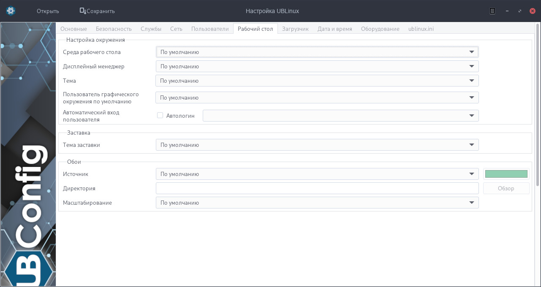Open default graphical environment user dropdown

(x=317, y=97)
